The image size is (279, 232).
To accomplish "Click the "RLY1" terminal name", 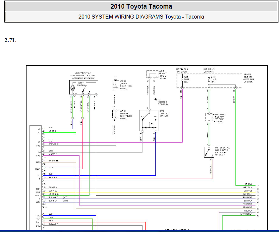I will coord(38,169).
